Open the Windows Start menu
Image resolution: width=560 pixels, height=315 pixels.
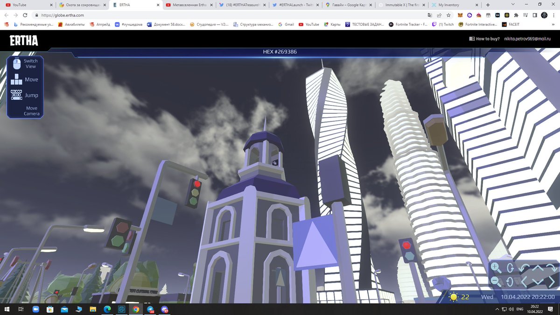pos(7,309)
